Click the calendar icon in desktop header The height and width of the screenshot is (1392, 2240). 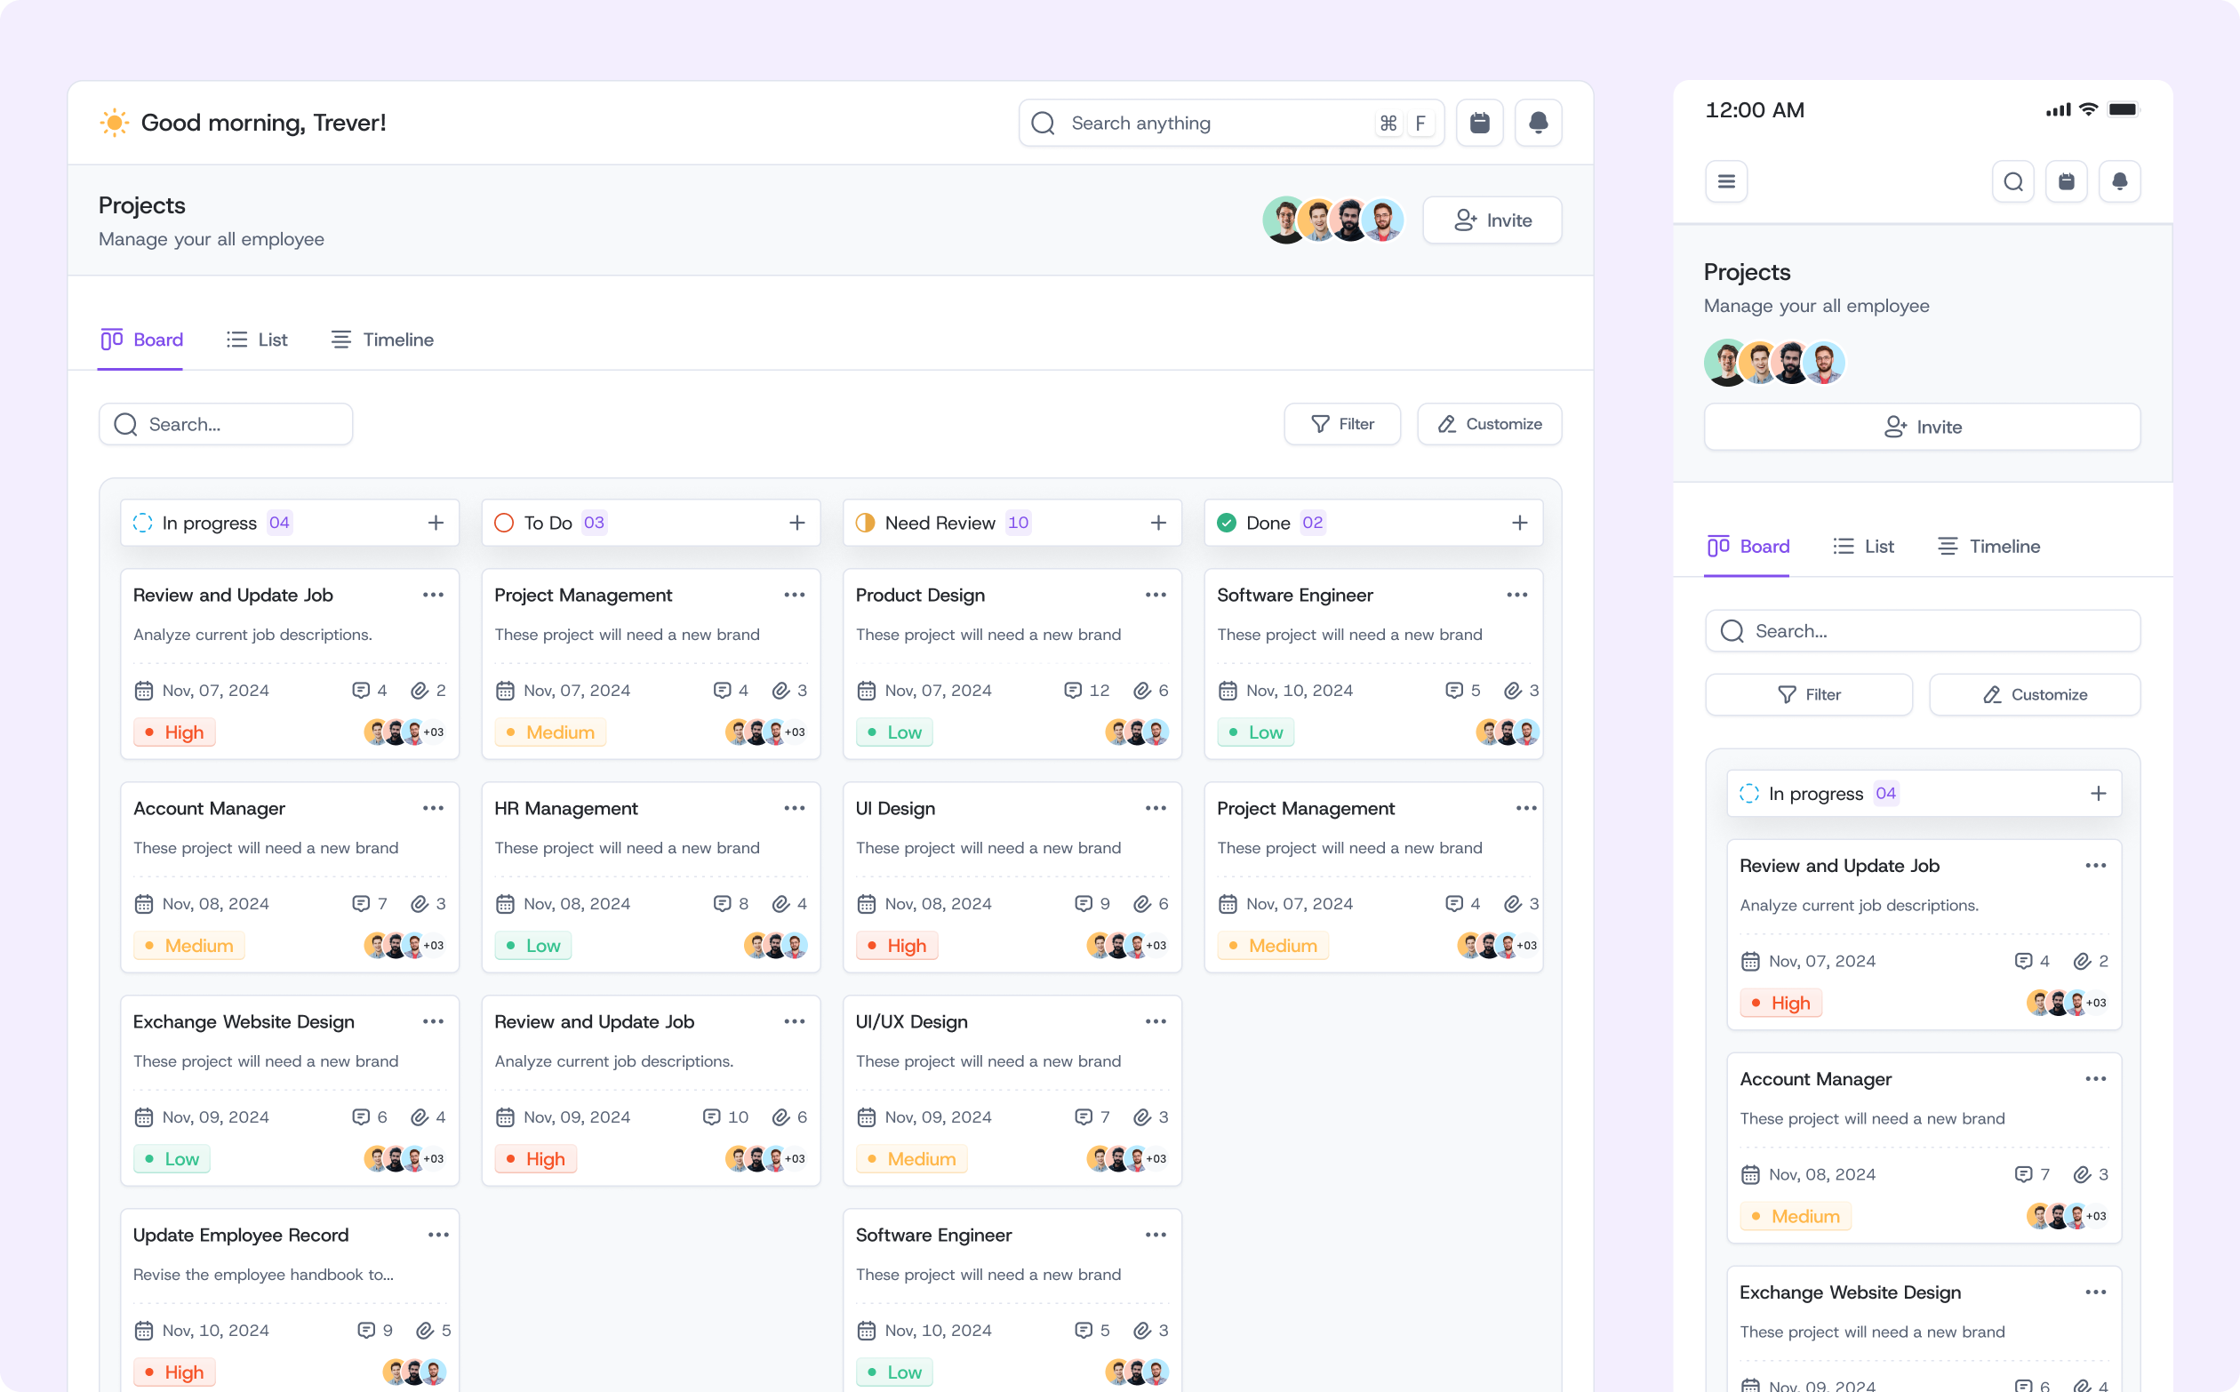click(1478, 123)
